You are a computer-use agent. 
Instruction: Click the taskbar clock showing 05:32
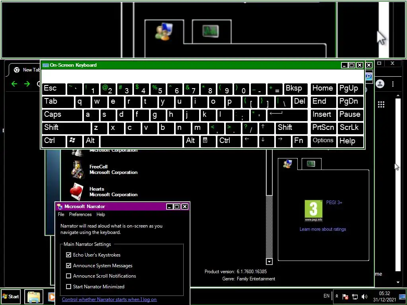(384, 296)
